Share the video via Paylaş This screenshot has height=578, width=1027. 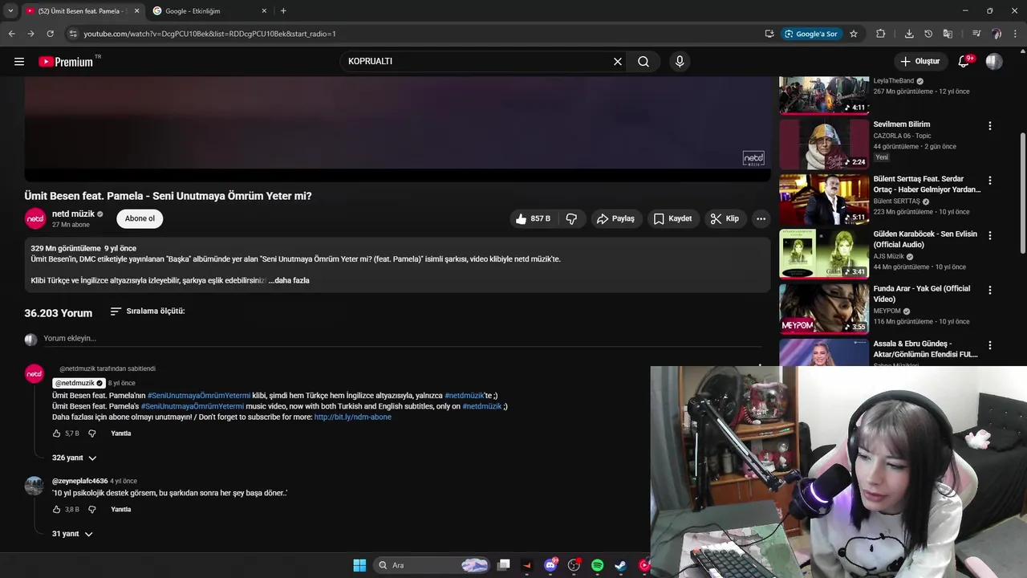click(x=615, y=218)
